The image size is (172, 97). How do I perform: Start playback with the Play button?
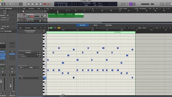click(x=41, y=4)
